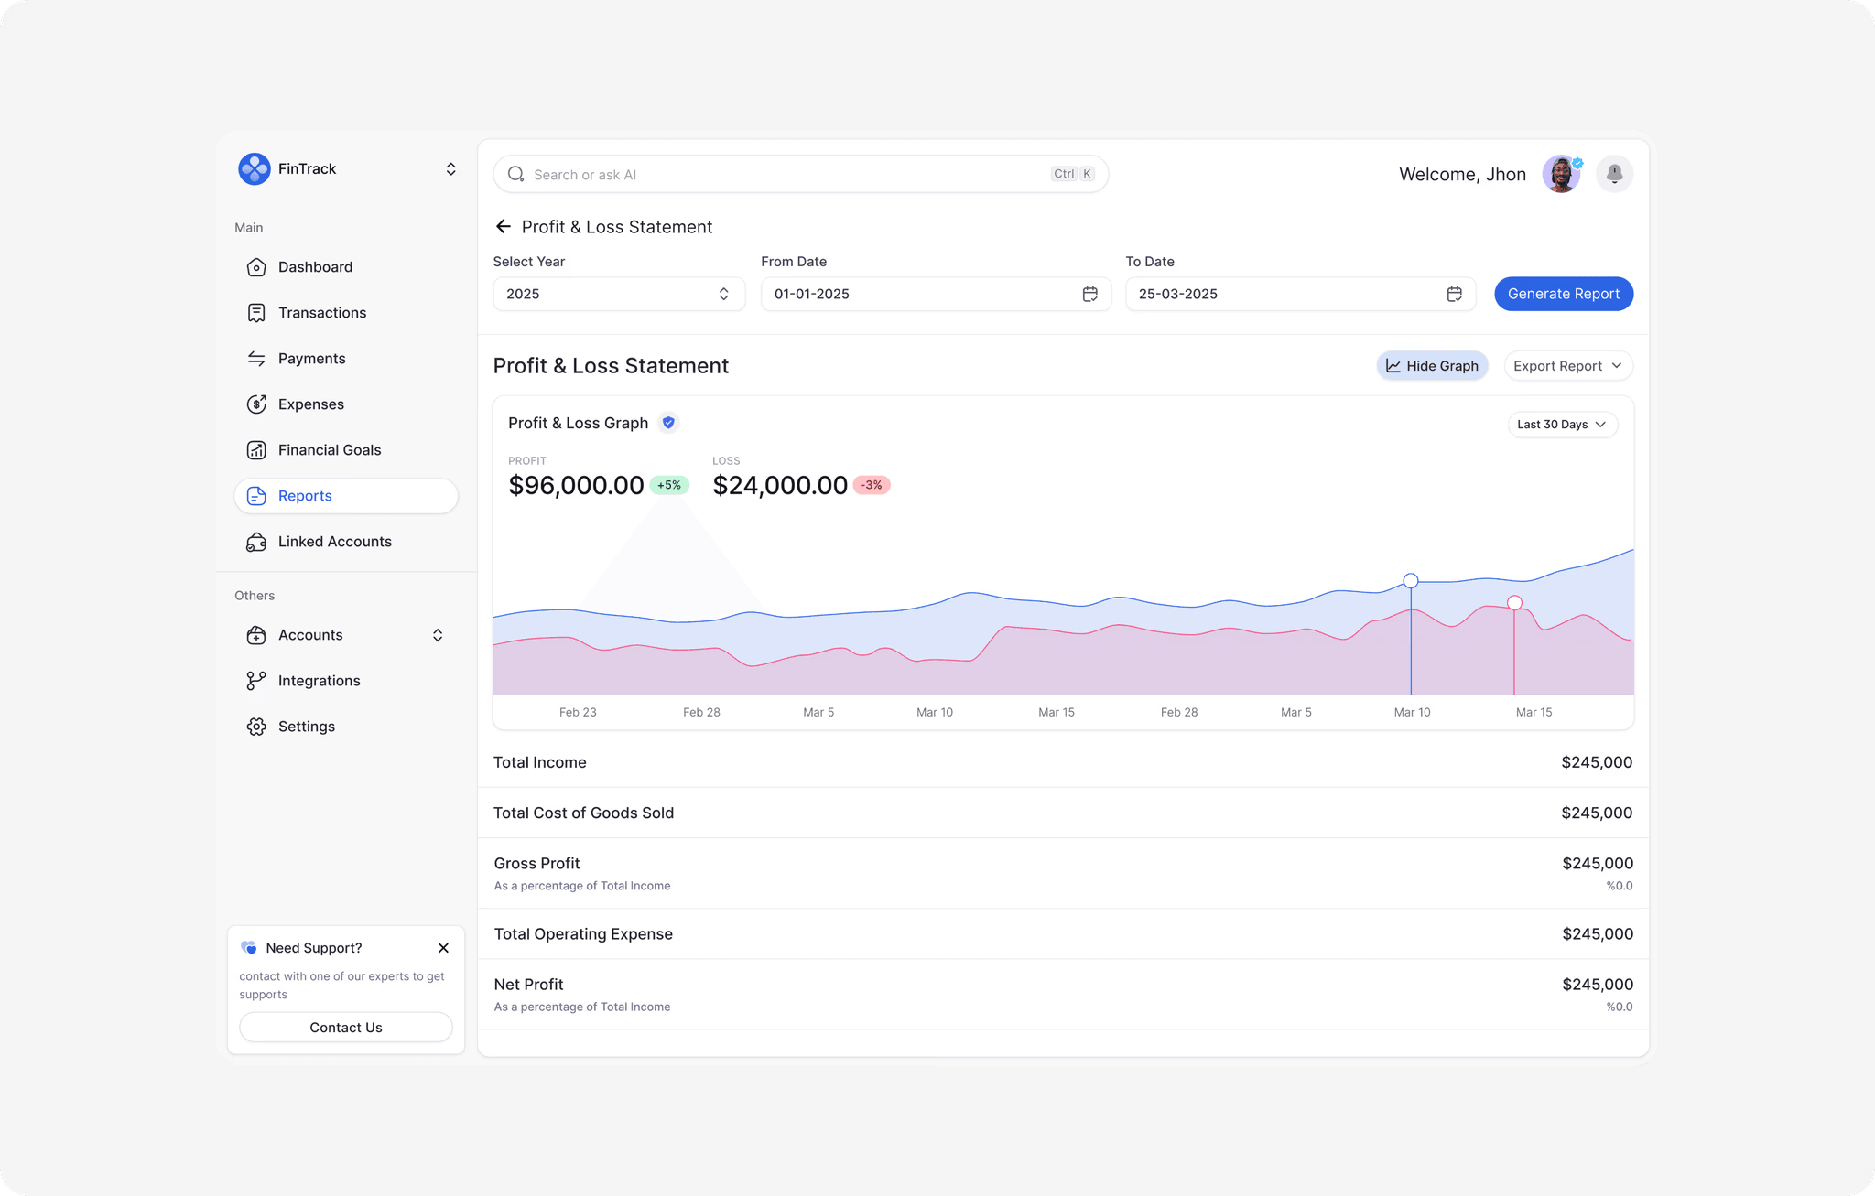Open the Payments section
This screenshot has height=1196, width=1875.
pyautogui.click(x=311, y=358)
